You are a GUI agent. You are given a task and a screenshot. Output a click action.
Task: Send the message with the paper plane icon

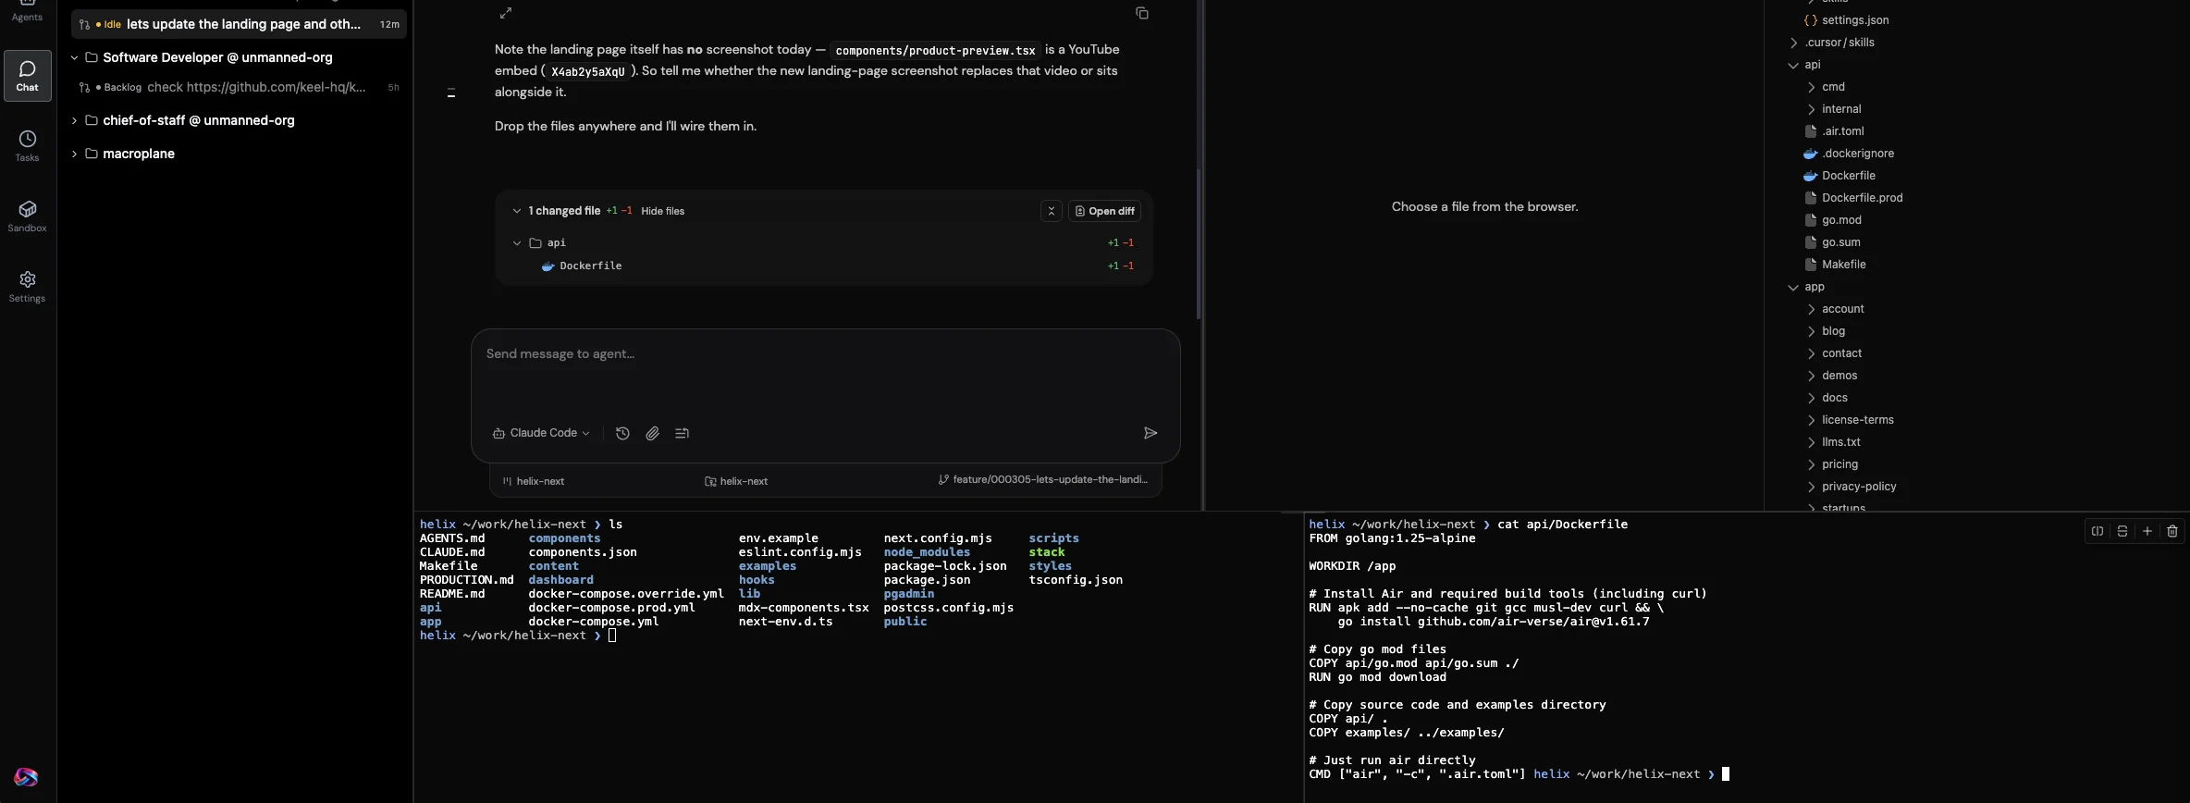(1150, 433)
